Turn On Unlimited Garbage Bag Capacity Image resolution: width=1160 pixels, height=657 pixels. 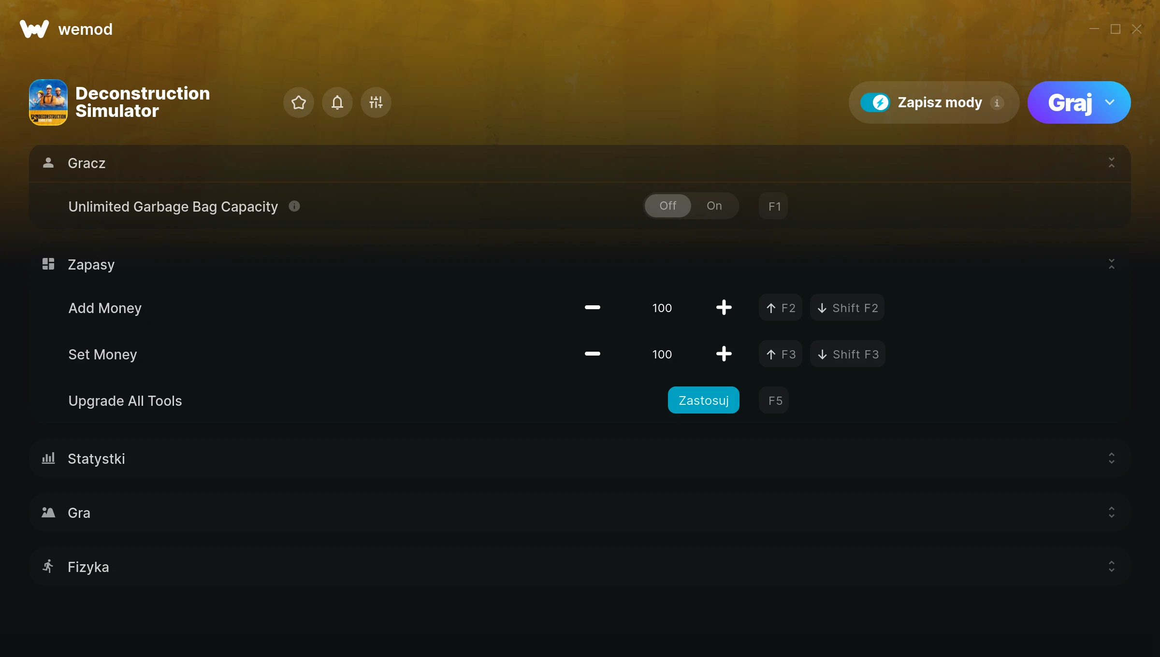click(x=714, y=206)
